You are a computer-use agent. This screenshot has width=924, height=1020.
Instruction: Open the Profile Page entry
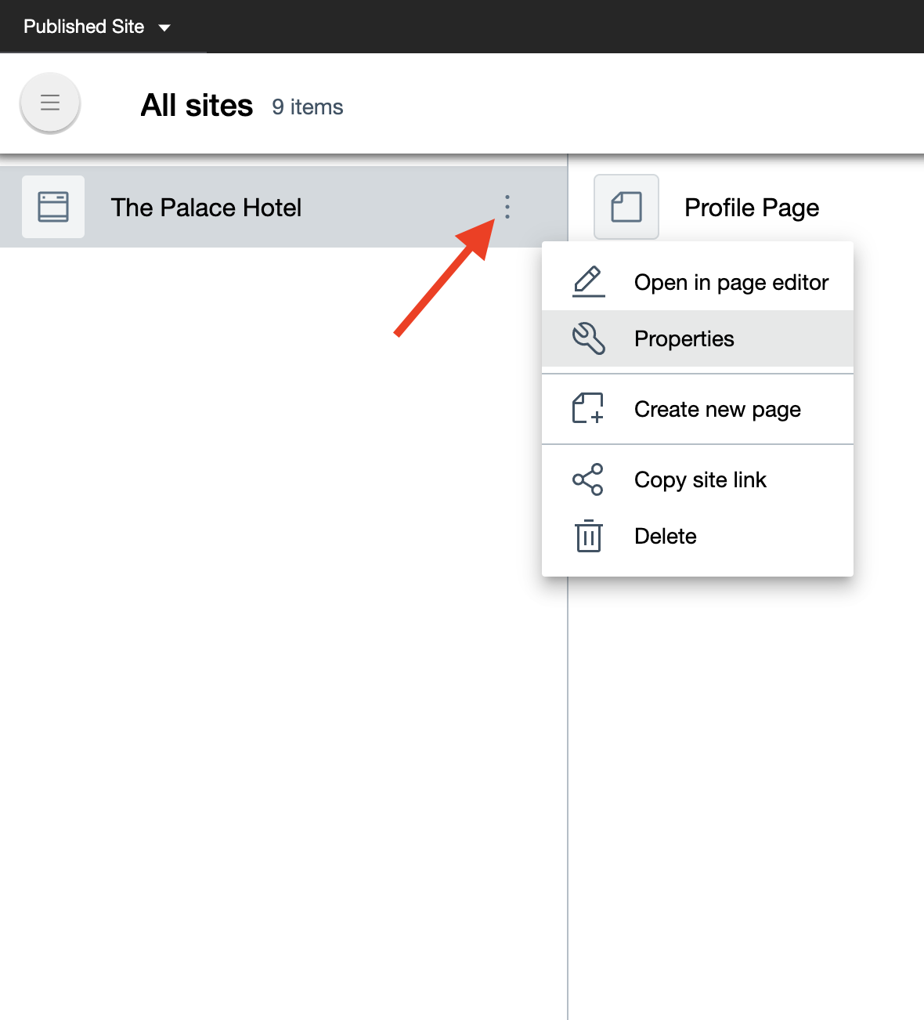point(751,207)
